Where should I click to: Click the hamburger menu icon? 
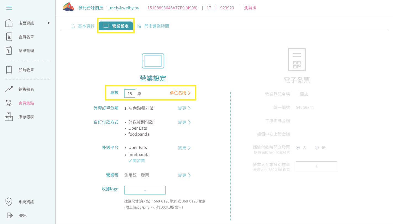click(9, 8)
